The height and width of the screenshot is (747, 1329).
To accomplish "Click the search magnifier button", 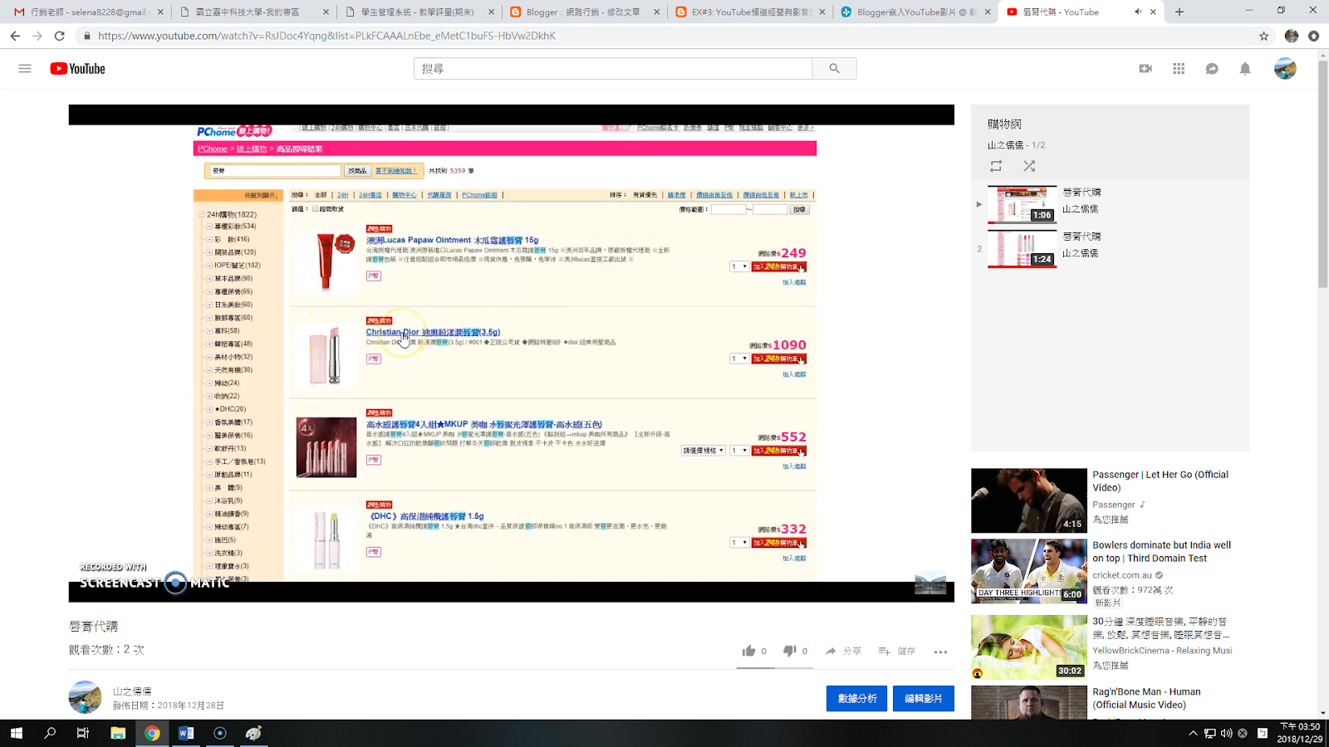I will [834, 69].
